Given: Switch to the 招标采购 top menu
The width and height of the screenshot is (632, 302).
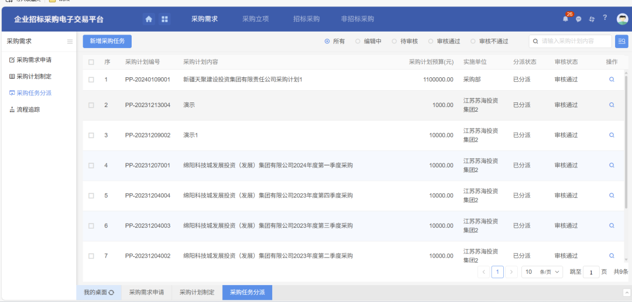Looking at the screenshot, I should [x=306, y=19].
